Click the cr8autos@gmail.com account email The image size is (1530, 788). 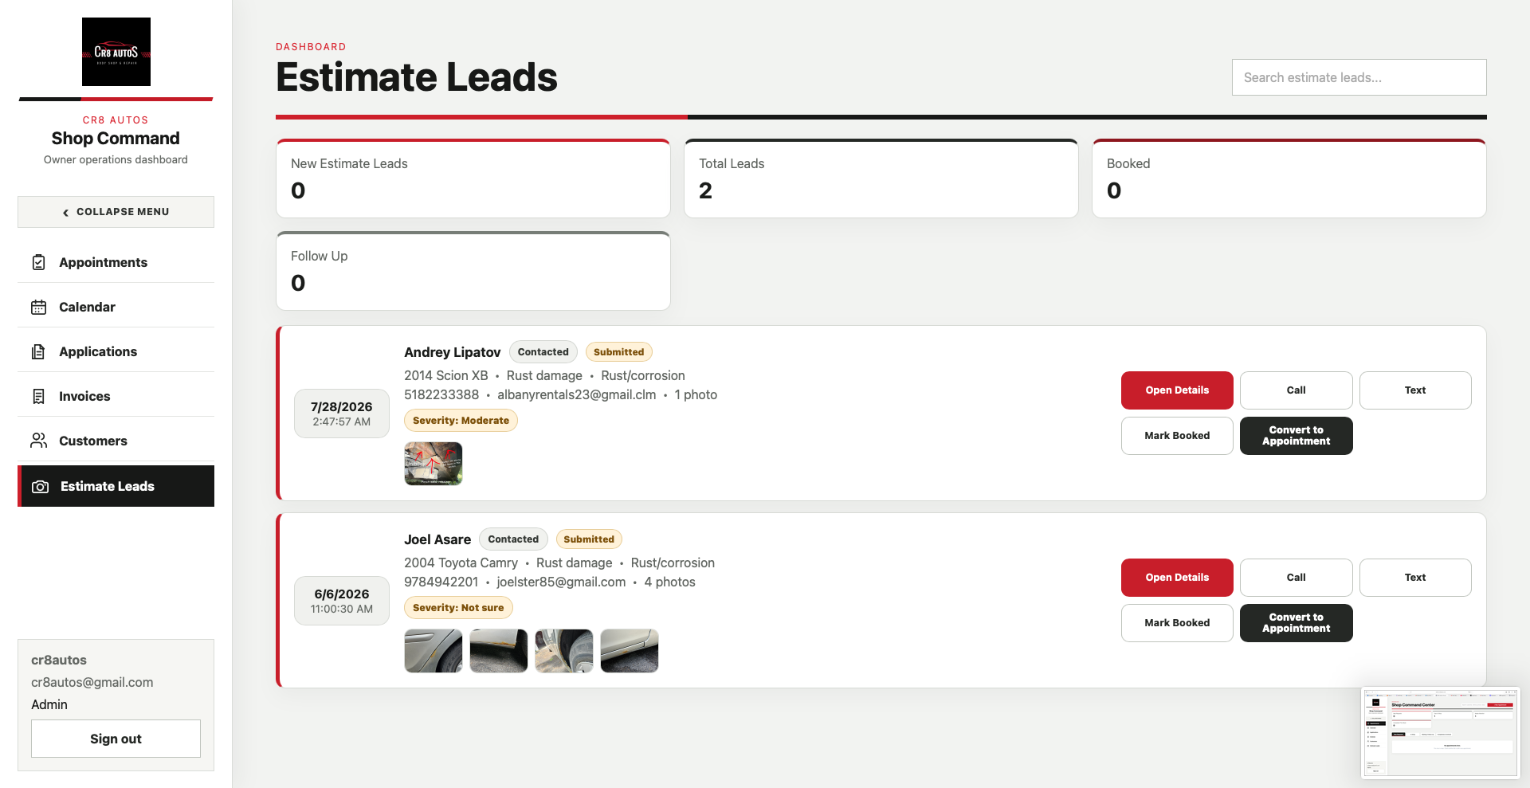[92, 683]
